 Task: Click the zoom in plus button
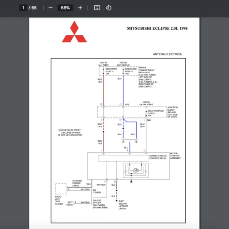[80, 8]
